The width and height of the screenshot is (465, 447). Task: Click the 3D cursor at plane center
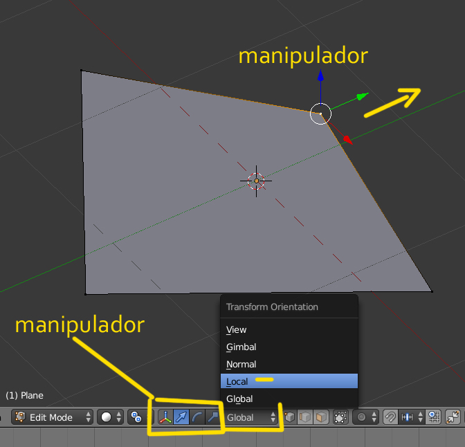point(256,181)
